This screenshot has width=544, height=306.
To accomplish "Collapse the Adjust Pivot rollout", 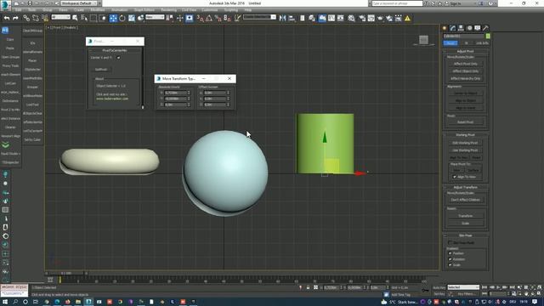I will click(x=466, y=51).
